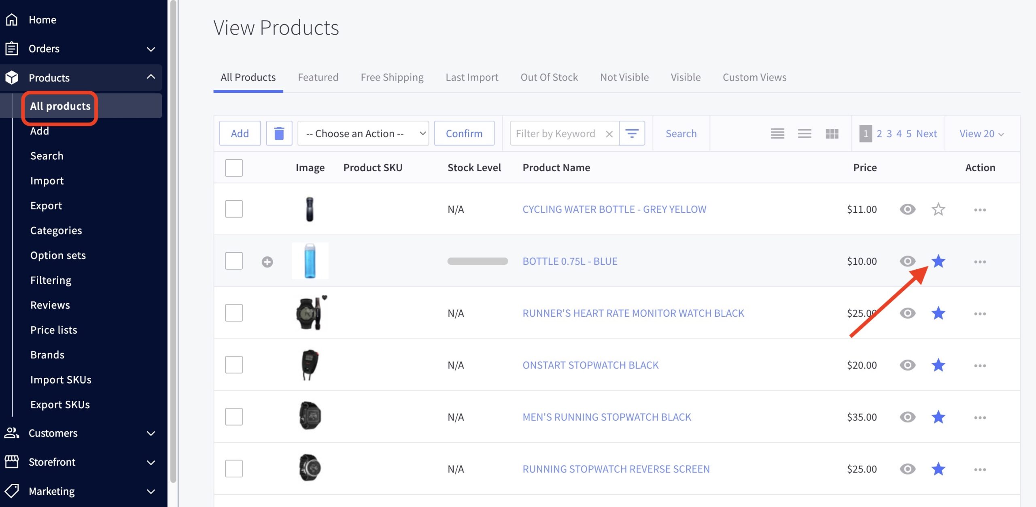
Task: Expand variants plus icon for Bottle 0.75L
Action: coord(267,262)
